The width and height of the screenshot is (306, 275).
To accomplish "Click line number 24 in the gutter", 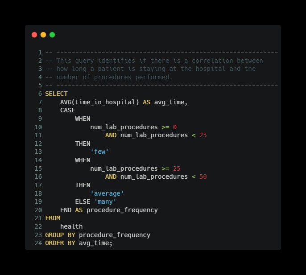I will (38, 243).
